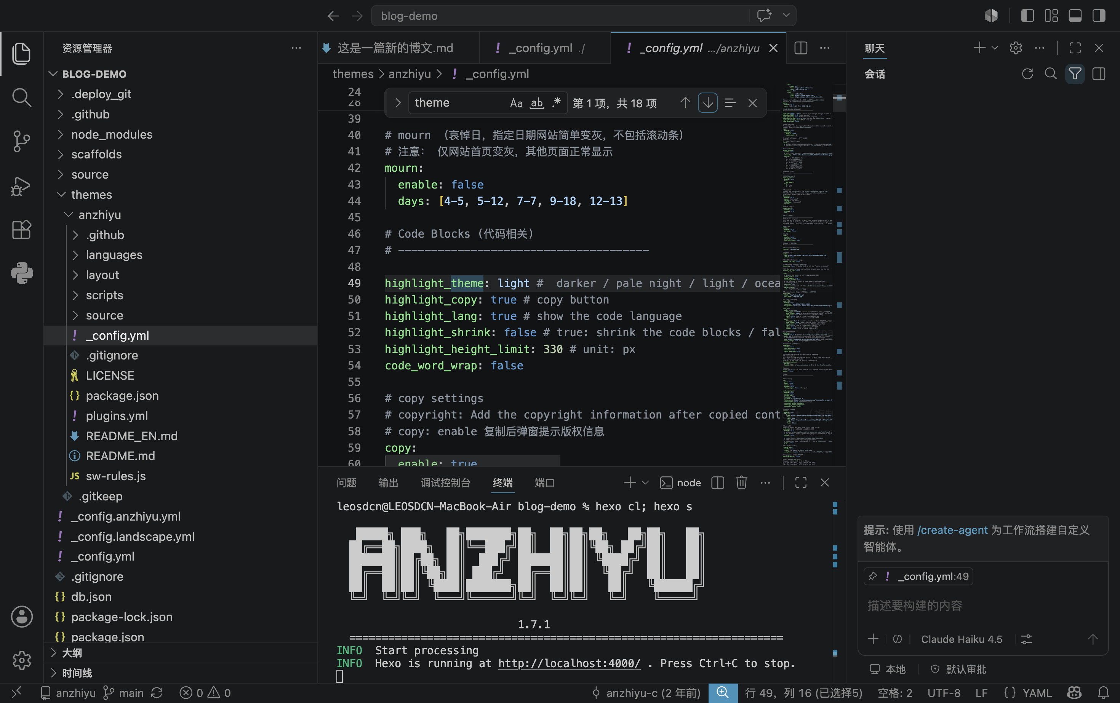Split the editor to the right
1120x703 pixels.
pos(800,48)
